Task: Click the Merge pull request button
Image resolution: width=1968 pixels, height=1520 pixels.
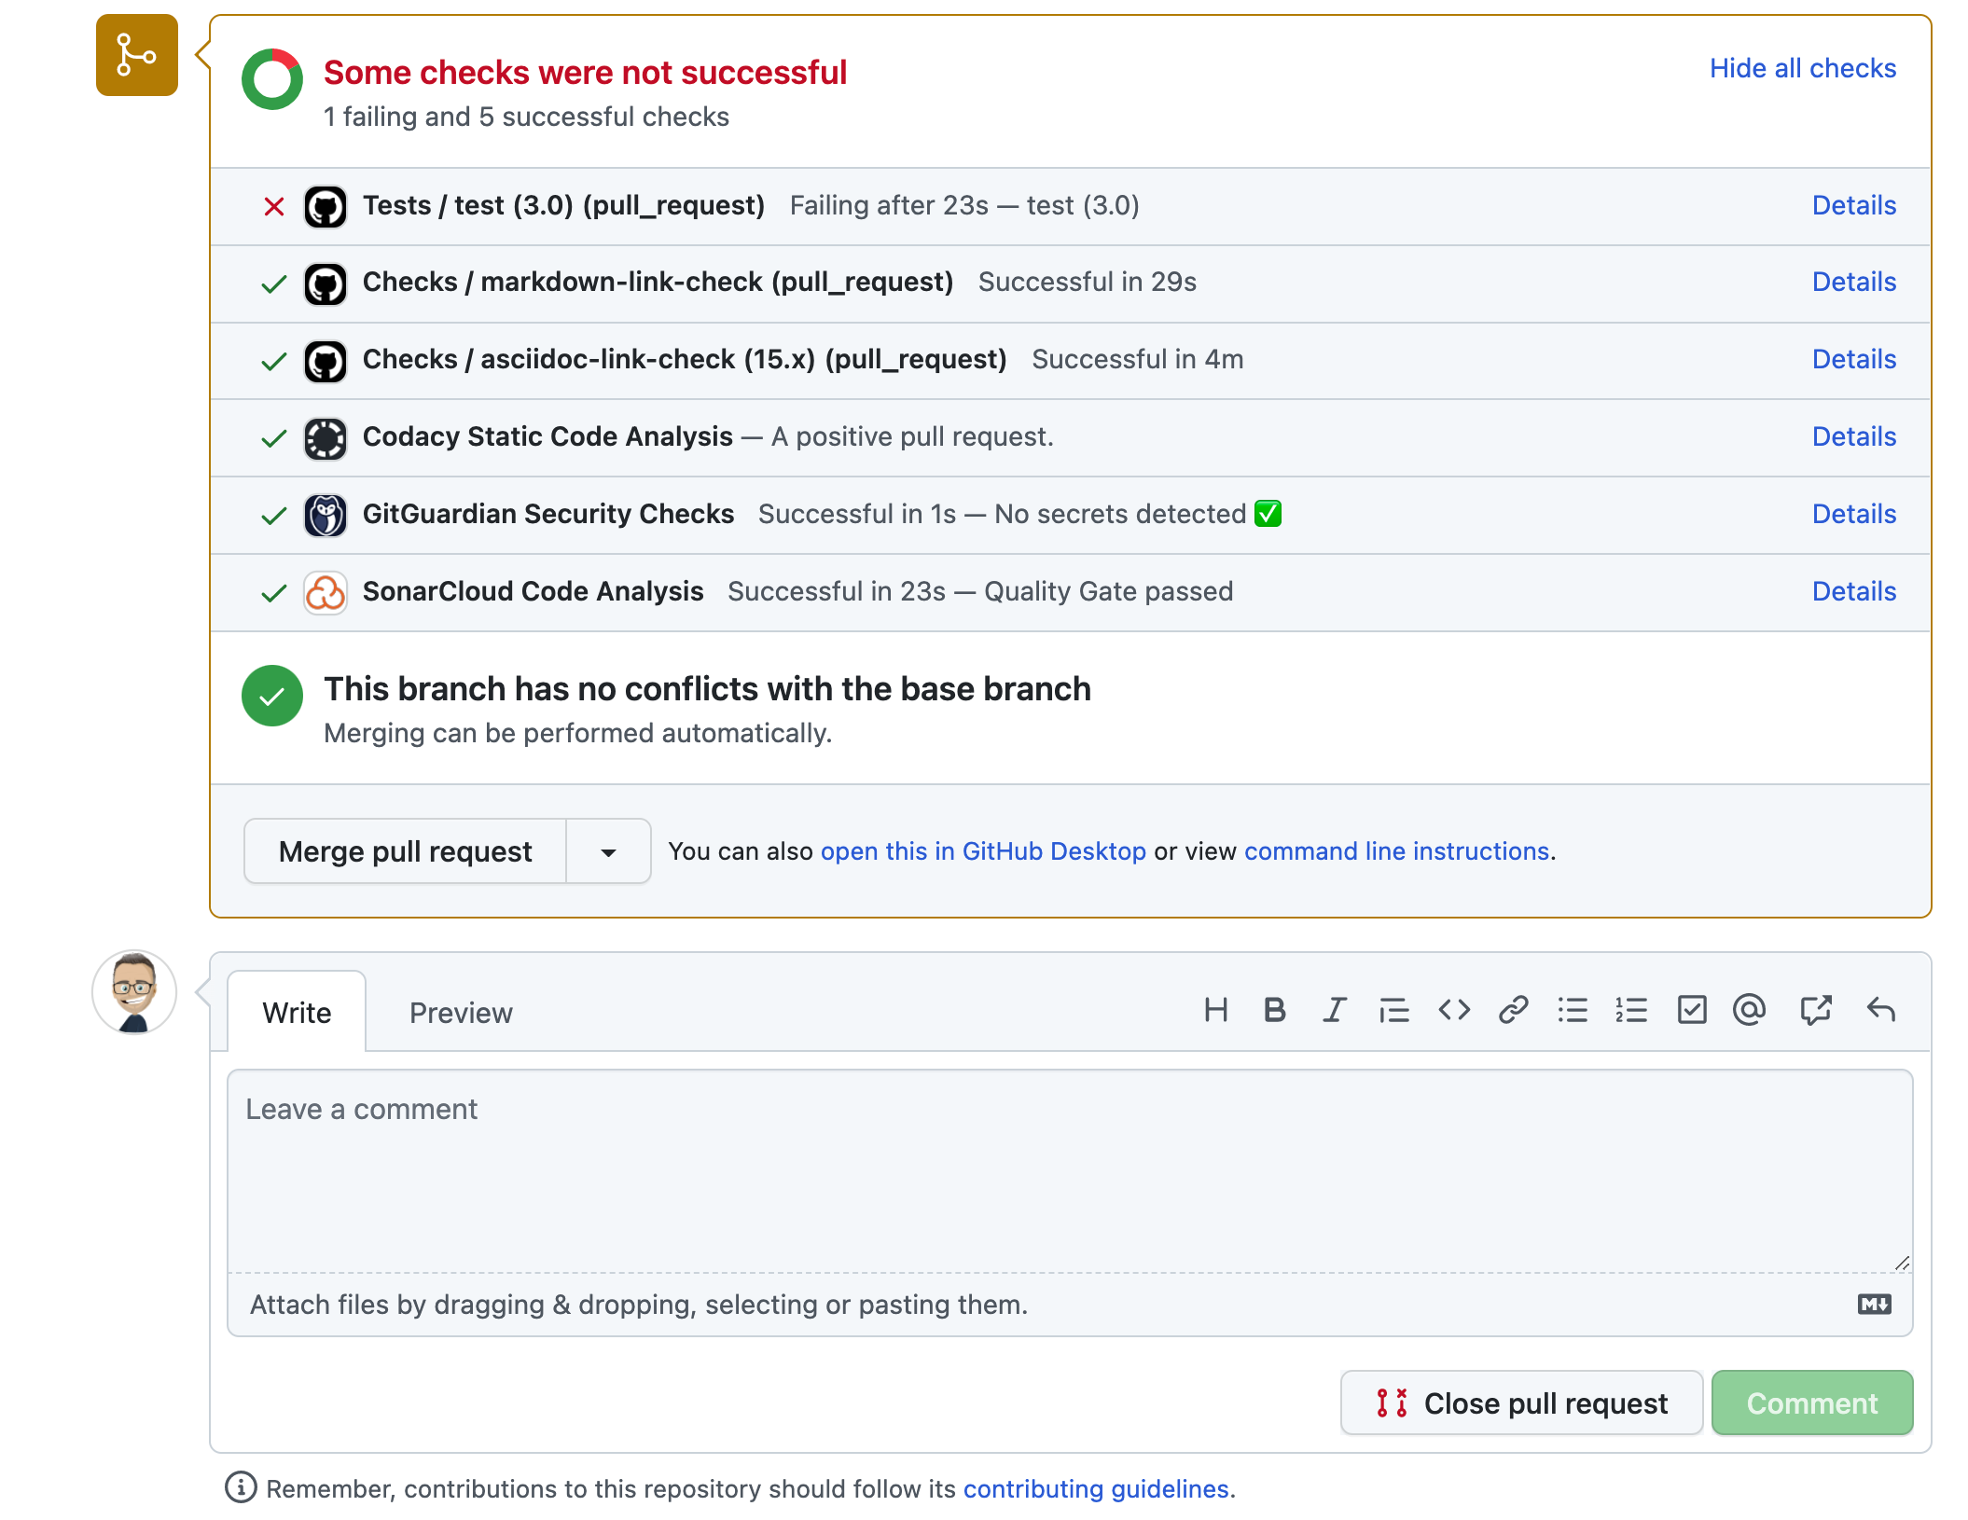Action: (405, 850)
